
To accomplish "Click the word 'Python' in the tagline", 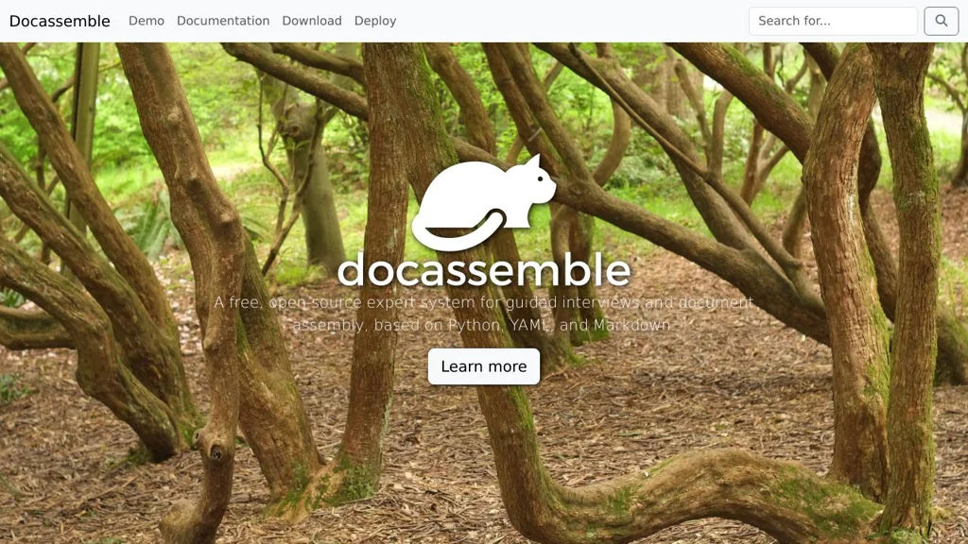I will (x=475, y=325).
